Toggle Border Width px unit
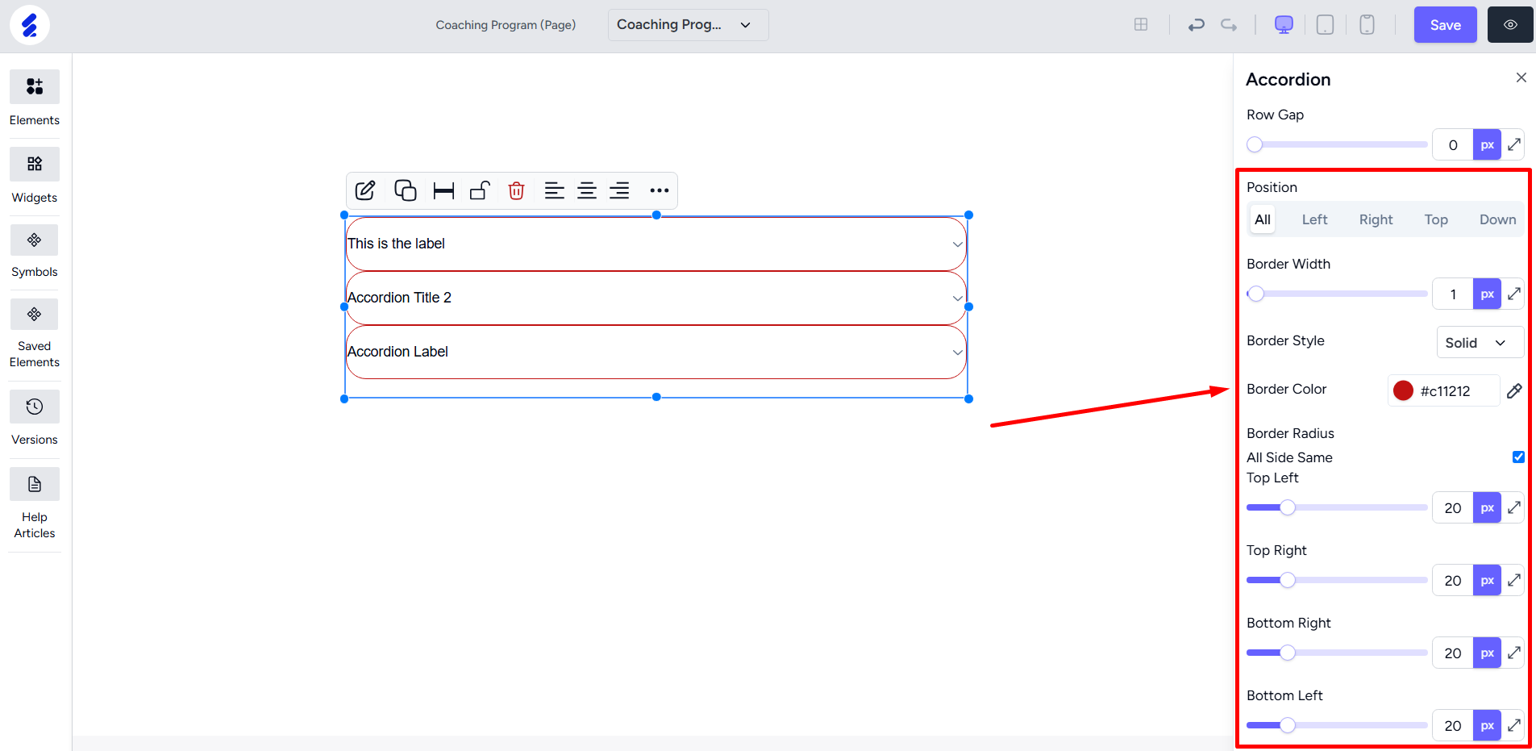The height and width of the screenshot is (751, 1536). [x=1487, y=294]
